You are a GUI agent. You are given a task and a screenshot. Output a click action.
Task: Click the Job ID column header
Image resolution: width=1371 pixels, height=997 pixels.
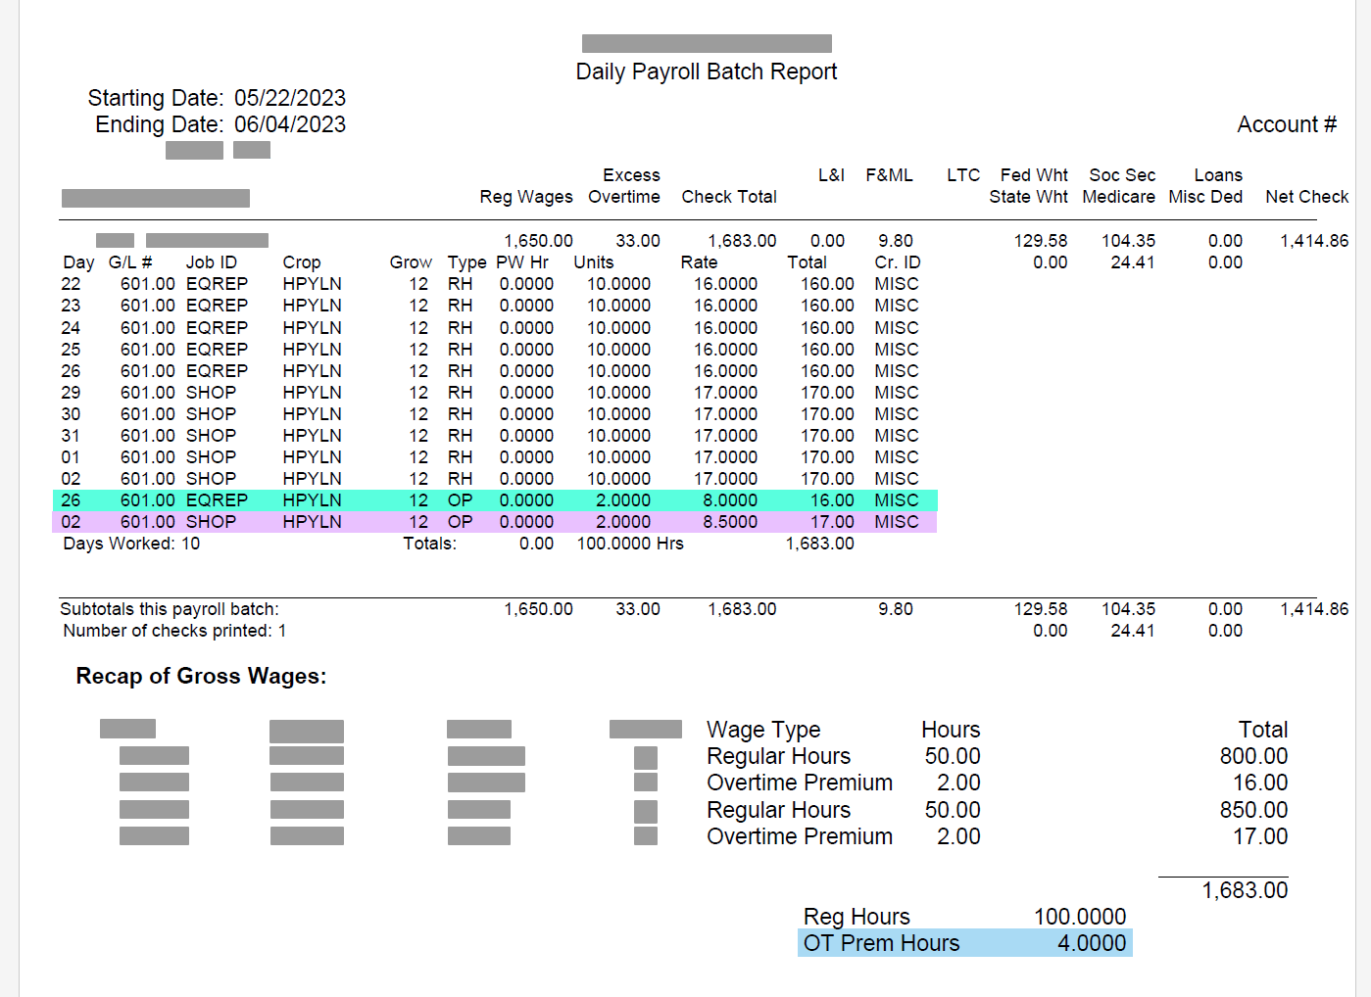point(212,262)
